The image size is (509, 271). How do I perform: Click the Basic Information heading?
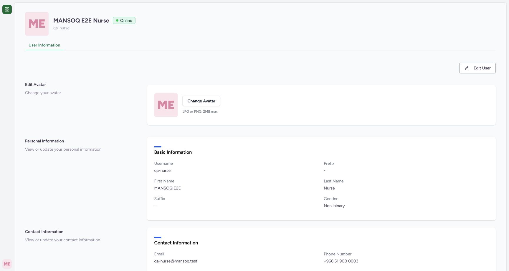[173, 152]
